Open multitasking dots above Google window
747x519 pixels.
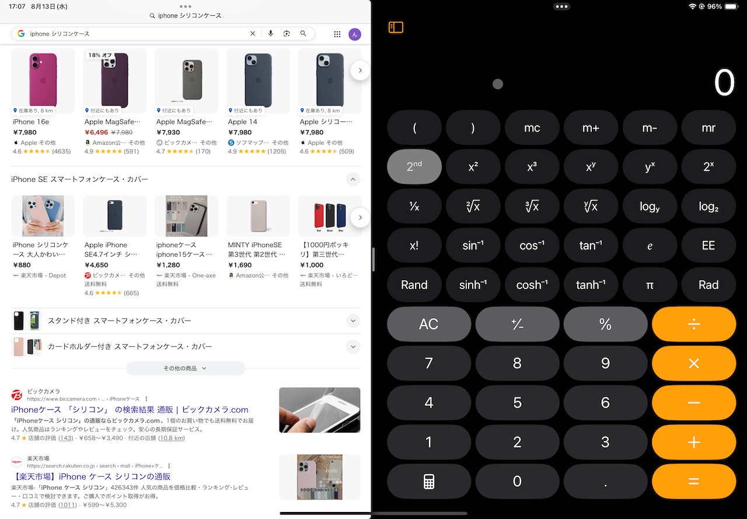coord(186,6)
